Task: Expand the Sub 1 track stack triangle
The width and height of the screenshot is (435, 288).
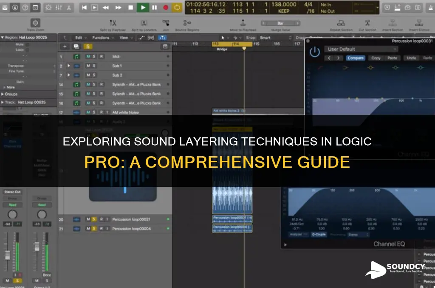Action: [68, 66]
